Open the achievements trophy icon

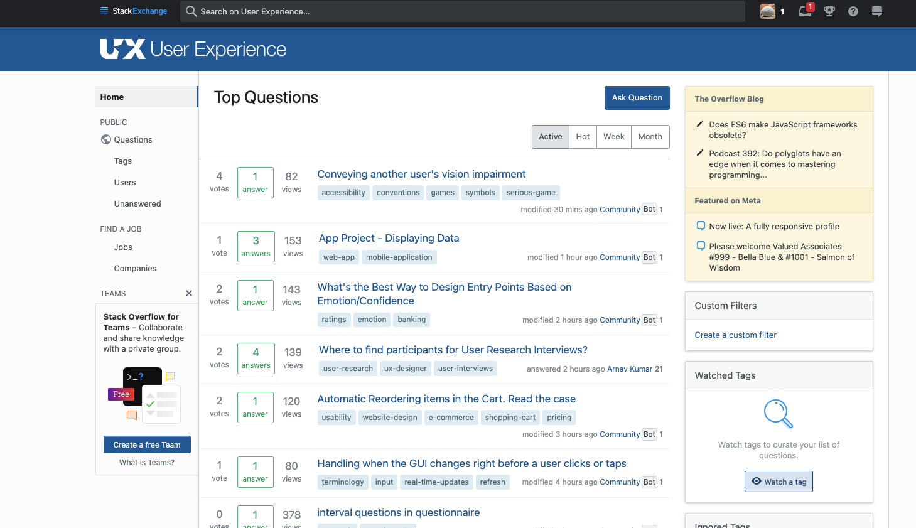[829, 11]
